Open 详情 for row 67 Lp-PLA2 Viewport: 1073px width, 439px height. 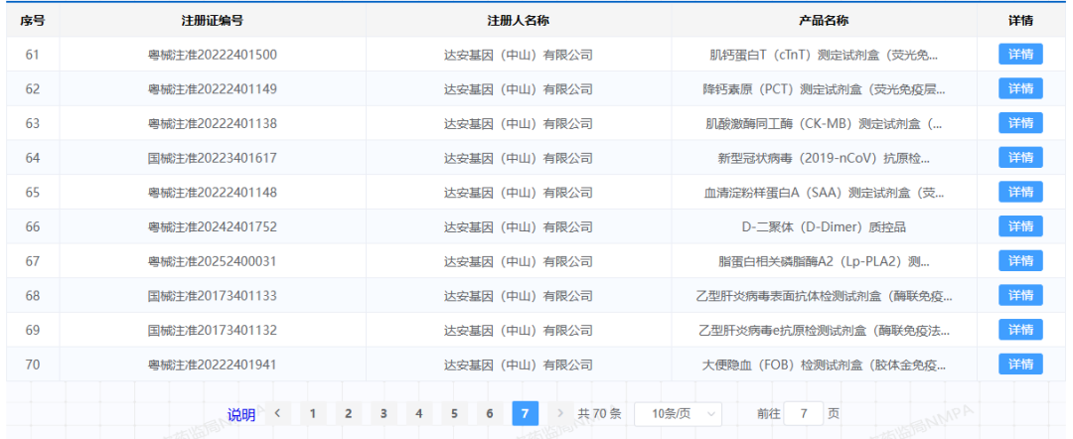[x=1020, y=261]
